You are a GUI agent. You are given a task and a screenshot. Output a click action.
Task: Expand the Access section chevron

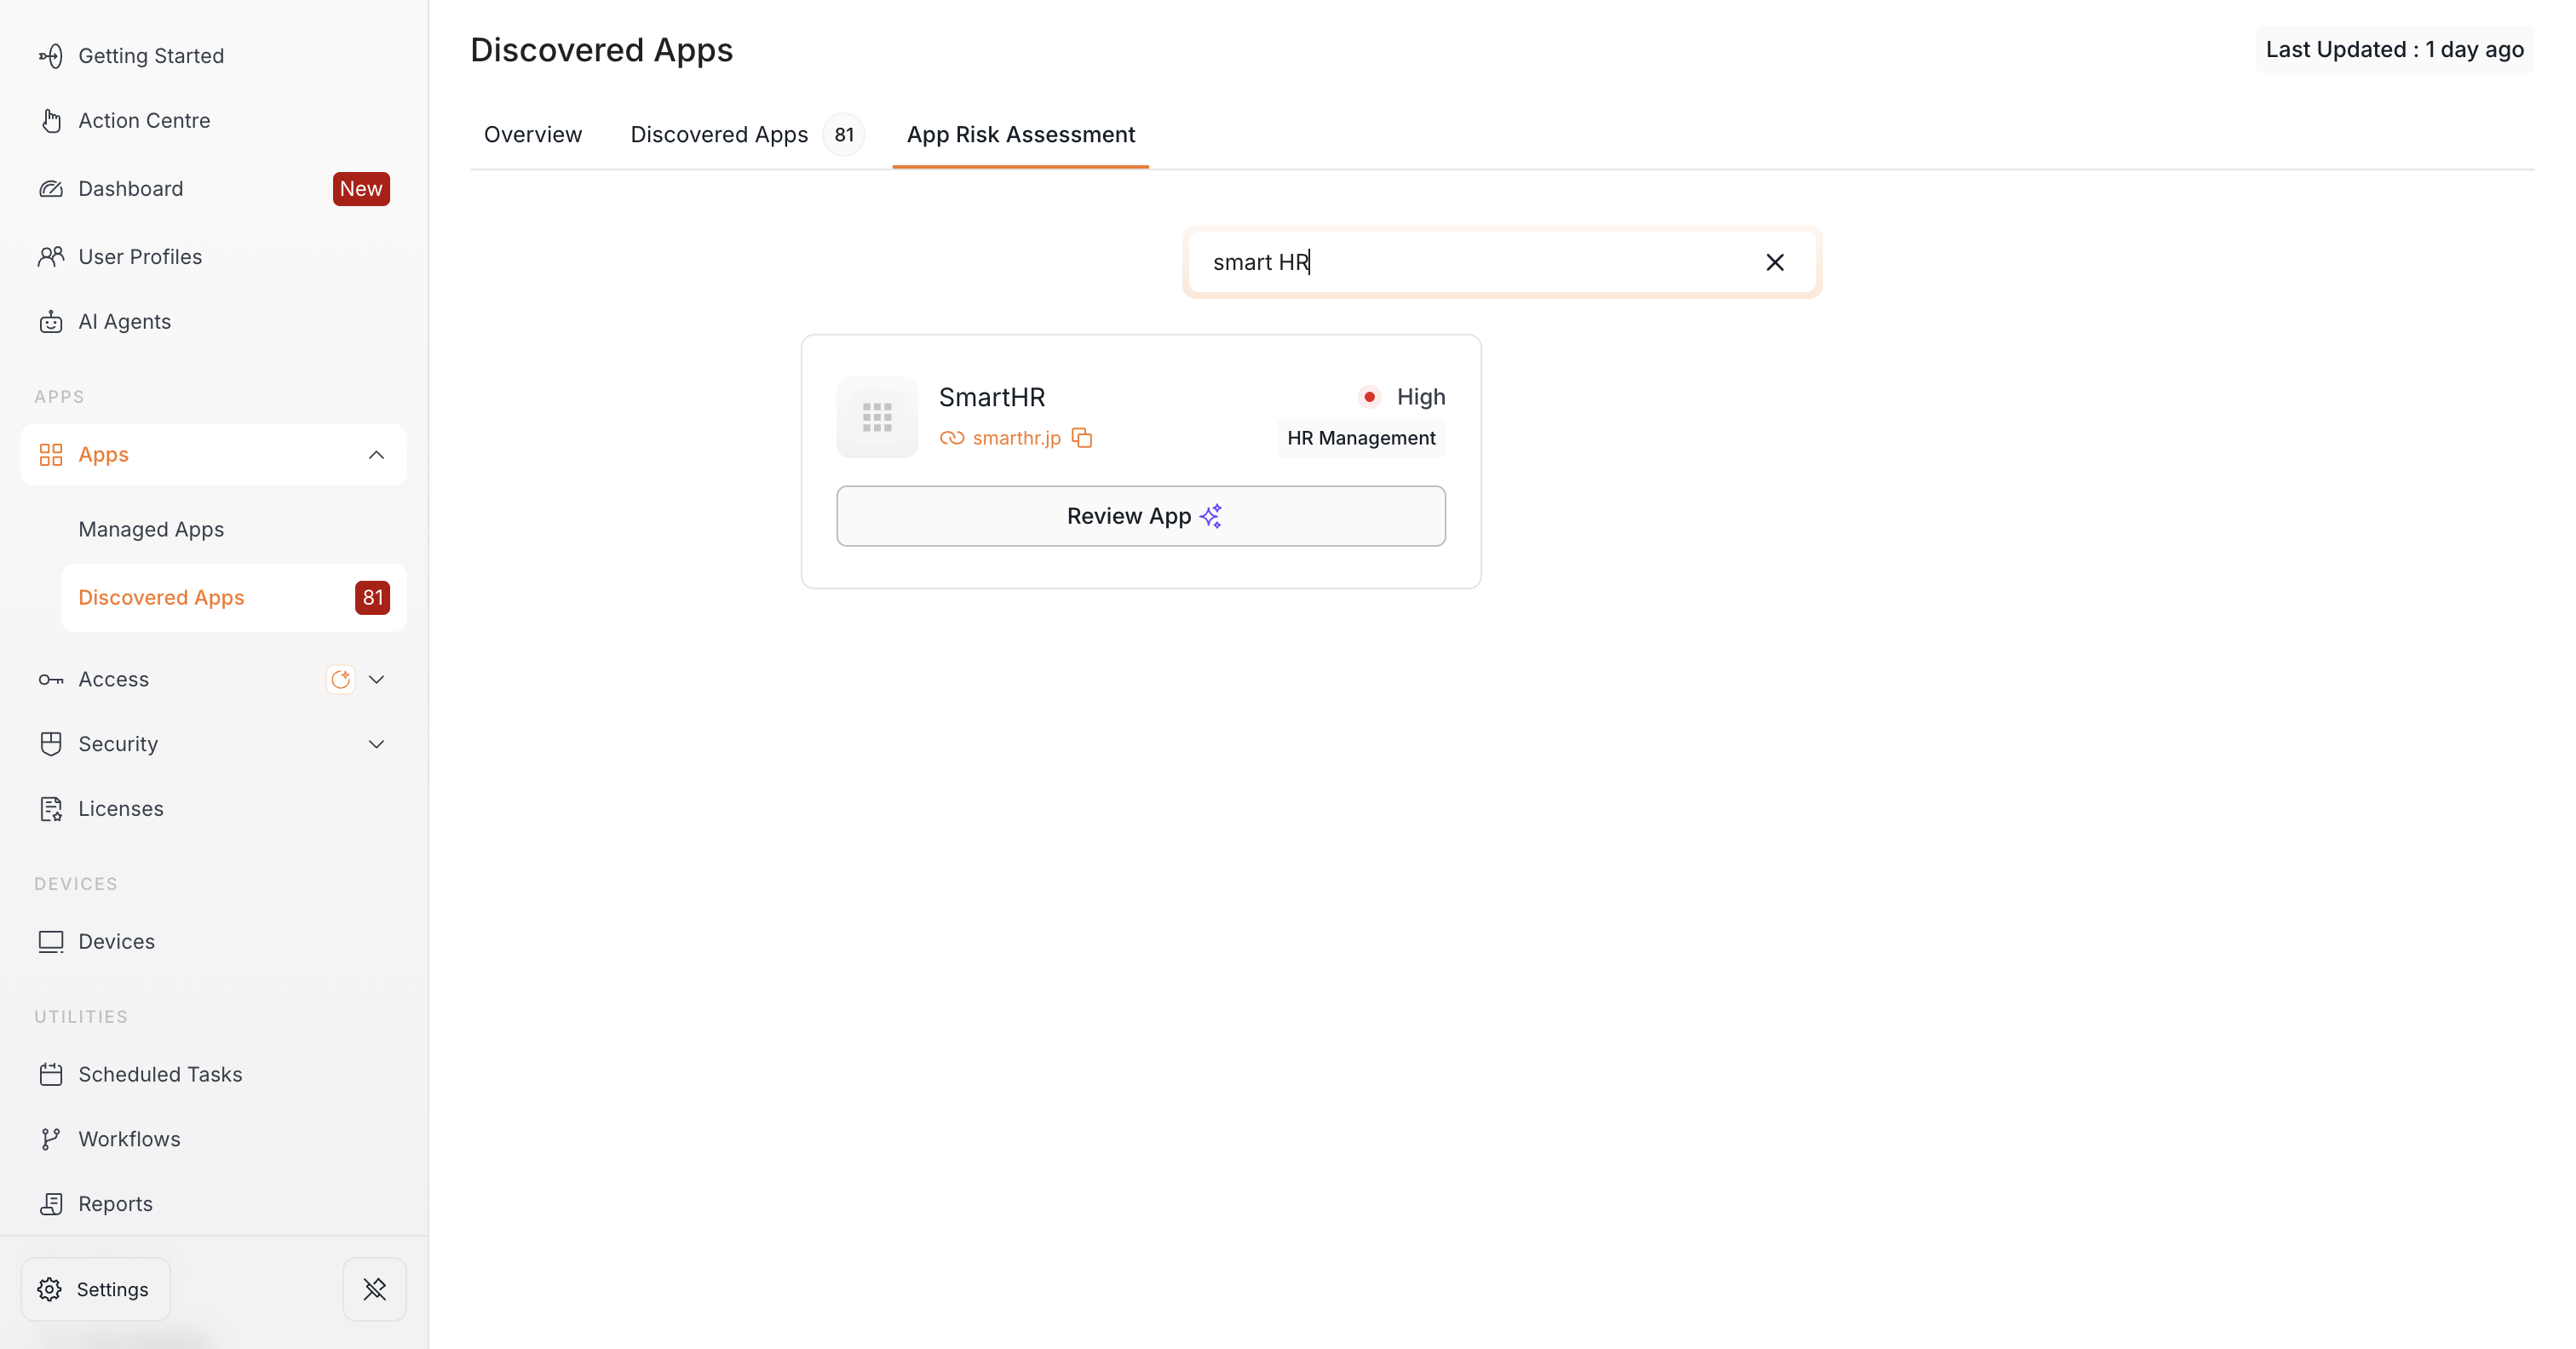click(x=376, y=680)
